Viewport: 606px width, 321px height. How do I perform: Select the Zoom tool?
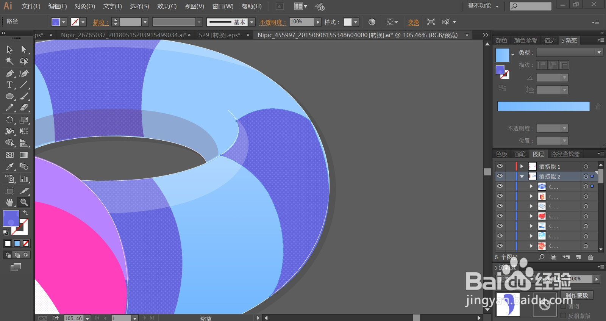point(24,202)
